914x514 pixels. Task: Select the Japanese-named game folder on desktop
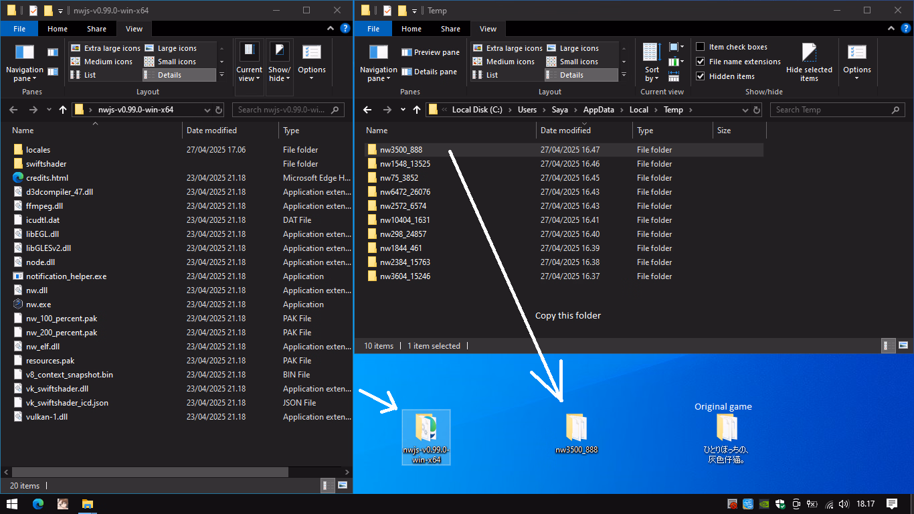pos(726,438)
